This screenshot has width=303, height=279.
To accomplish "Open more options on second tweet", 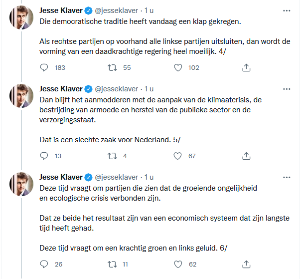I will (287, 89).
